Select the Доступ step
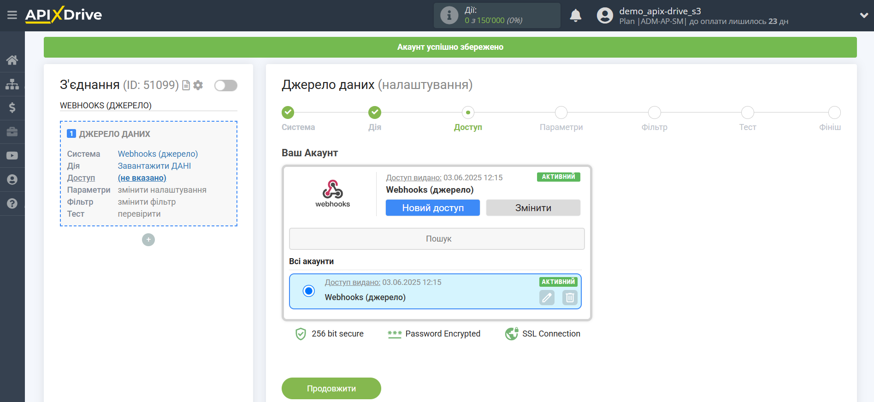Image resolution: width=874 pixels, height=402 pixels. click(468, 112)
